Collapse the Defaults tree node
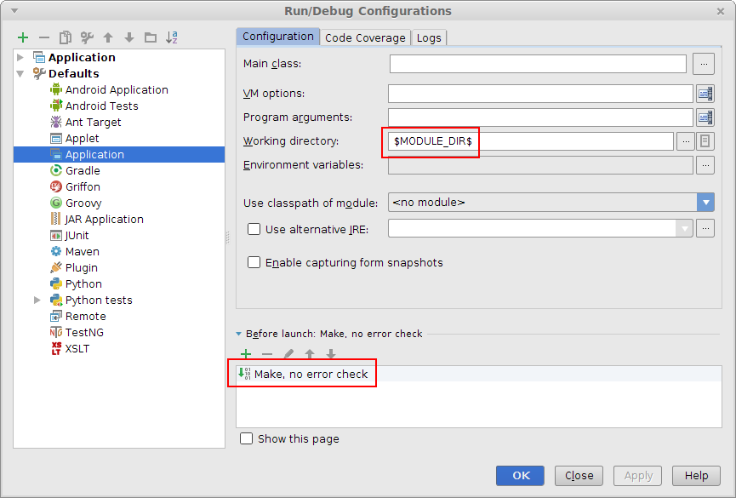This screenshot has height=498, width=736. point(21,74)
